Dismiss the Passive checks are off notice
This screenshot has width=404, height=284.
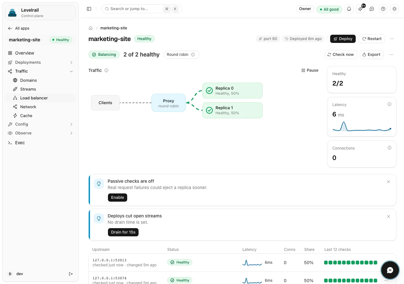(x=389, y=182)
